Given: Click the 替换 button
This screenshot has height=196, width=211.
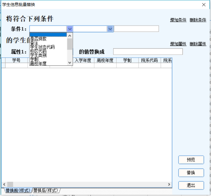Looking at the screenshot, I should coord(191,173).
